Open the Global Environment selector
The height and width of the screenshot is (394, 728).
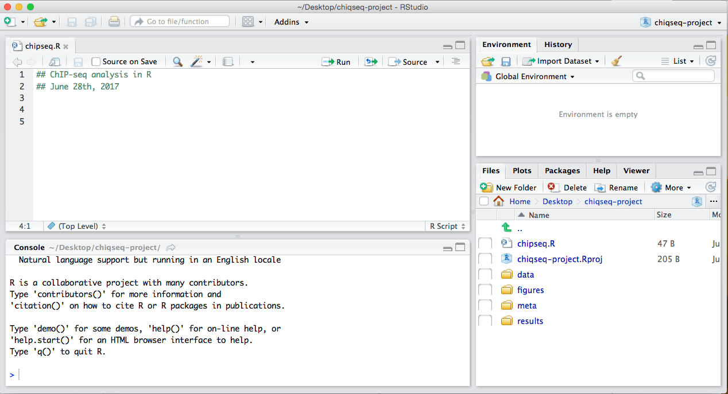528,76
